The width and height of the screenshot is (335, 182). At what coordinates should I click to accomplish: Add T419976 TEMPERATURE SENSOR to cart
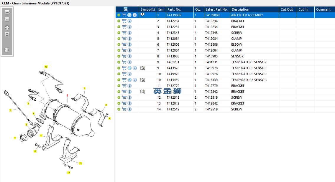coord(124,74)
